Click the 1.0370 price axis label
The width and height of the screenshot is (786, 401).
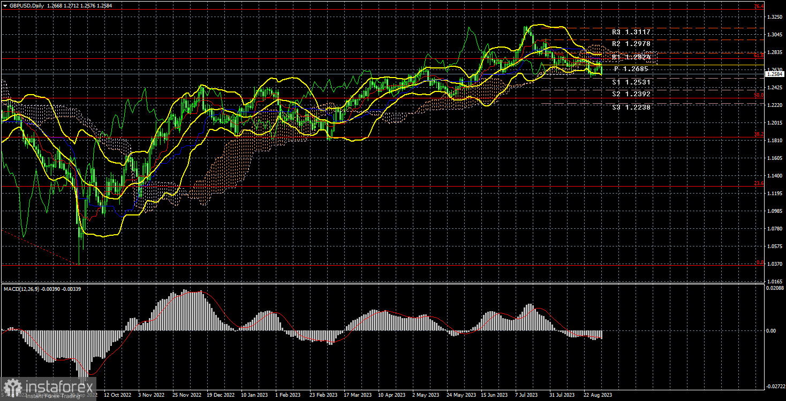pos(774,264)
